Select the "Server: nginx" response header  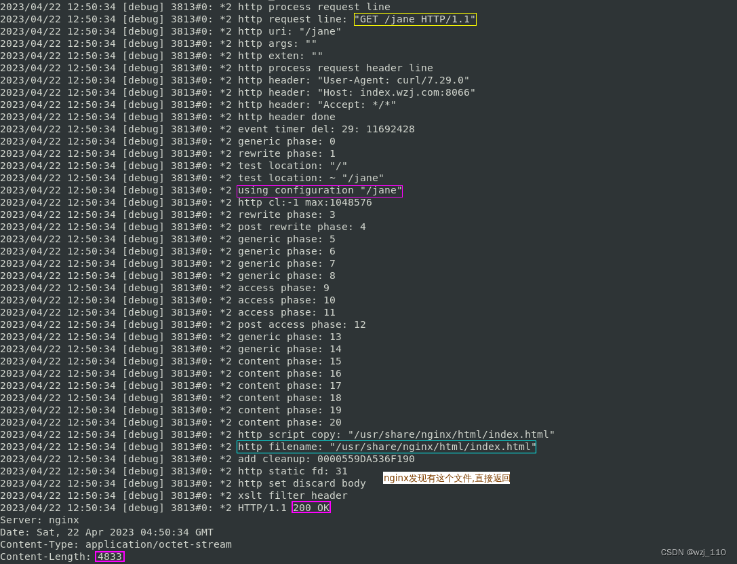[44, 520]
